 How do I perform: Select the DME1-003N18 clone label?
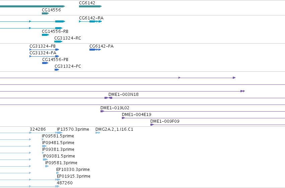(124, 95)
